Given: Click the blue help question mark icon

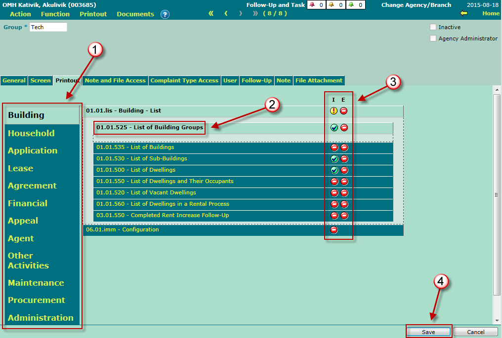Looking at the screenshot, I should (x=165, y=14).
